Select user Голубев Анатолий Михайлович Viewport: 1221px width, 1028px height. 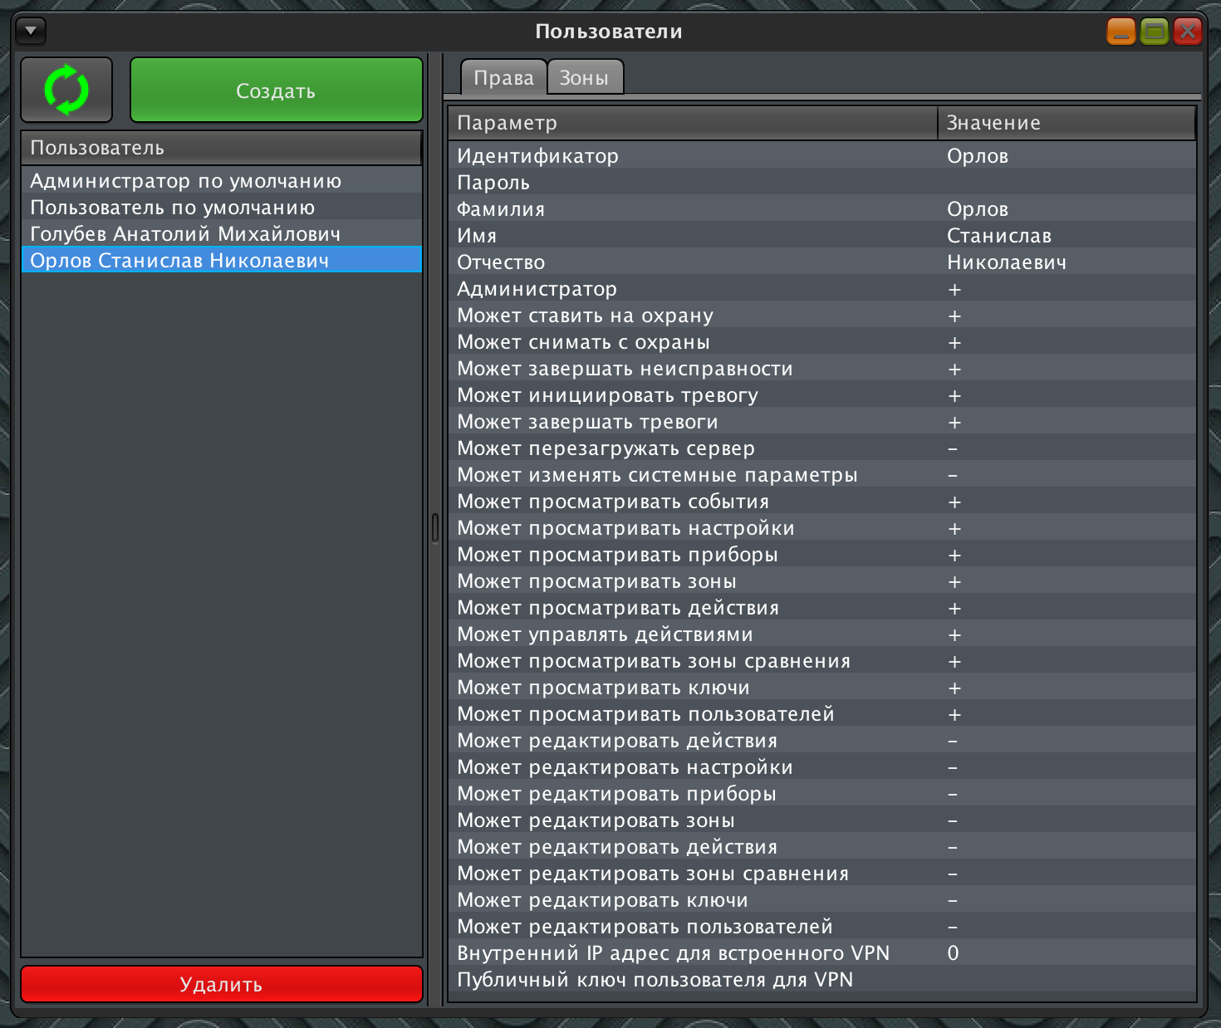185,234
